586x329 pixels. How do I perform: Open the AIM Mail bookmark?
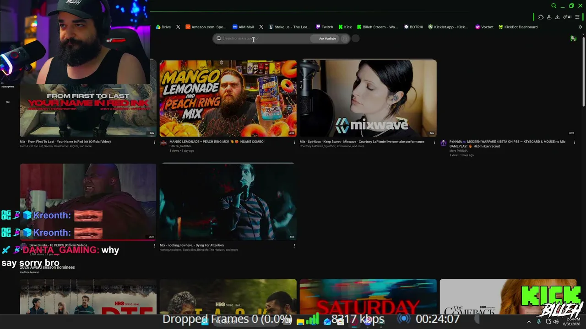tap(243, 27)
